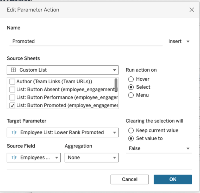Click T|F icon in Target Parameter

pos(14,132)
